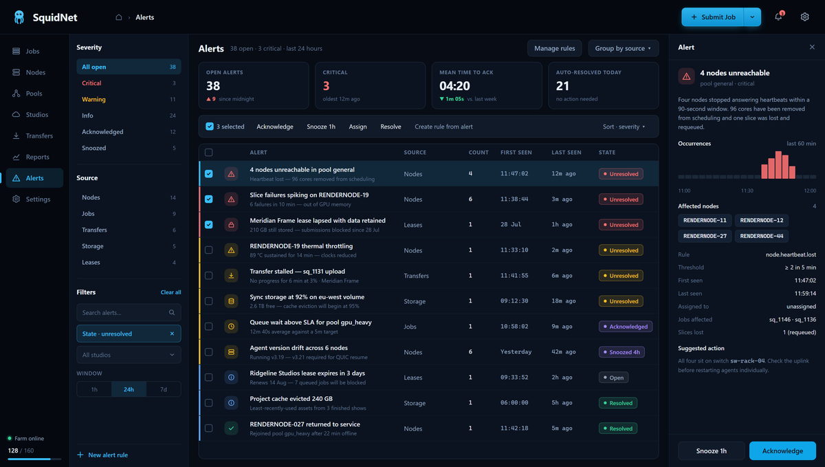Click the alert icon beside 4 nodes unreachable title
Screen dimensions: 825x467
click(686, 76)
